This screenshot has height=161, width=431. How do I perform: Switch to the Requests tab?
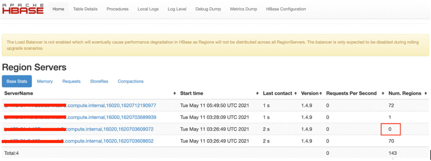tap(71, 81)
